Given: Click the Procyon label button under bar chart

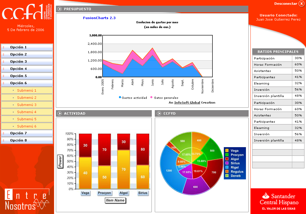Looking at the screenshot, I should point(104,193).
